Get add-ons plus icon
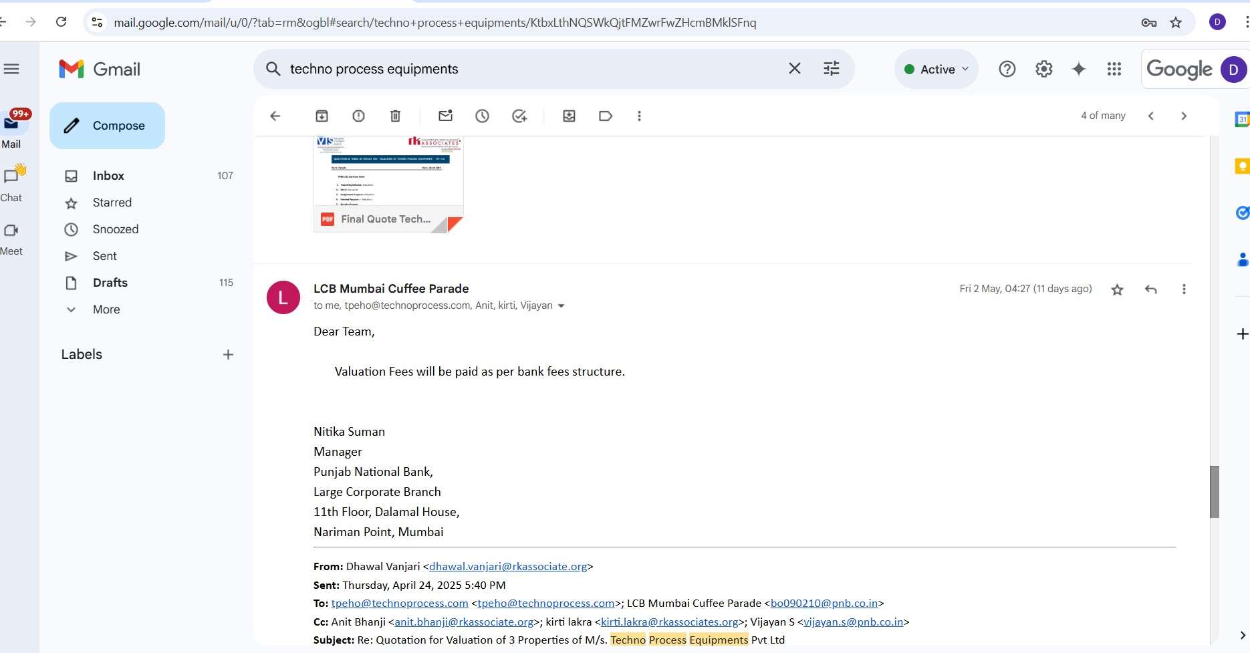The width and height of the screenshot is (1250, 653). click(x=1242, y=334)
